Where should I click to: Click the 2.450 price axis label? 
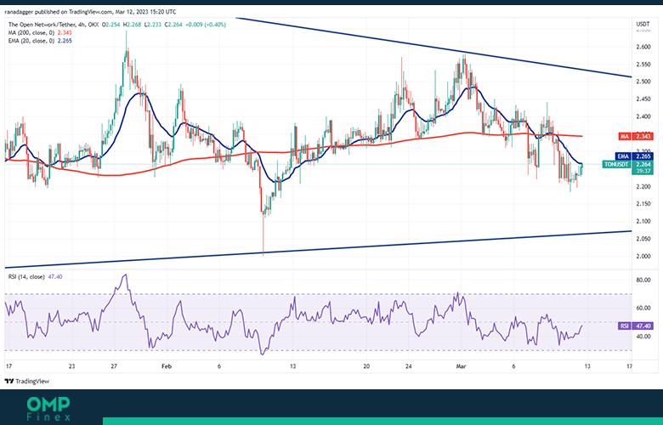tap(643, 99)
